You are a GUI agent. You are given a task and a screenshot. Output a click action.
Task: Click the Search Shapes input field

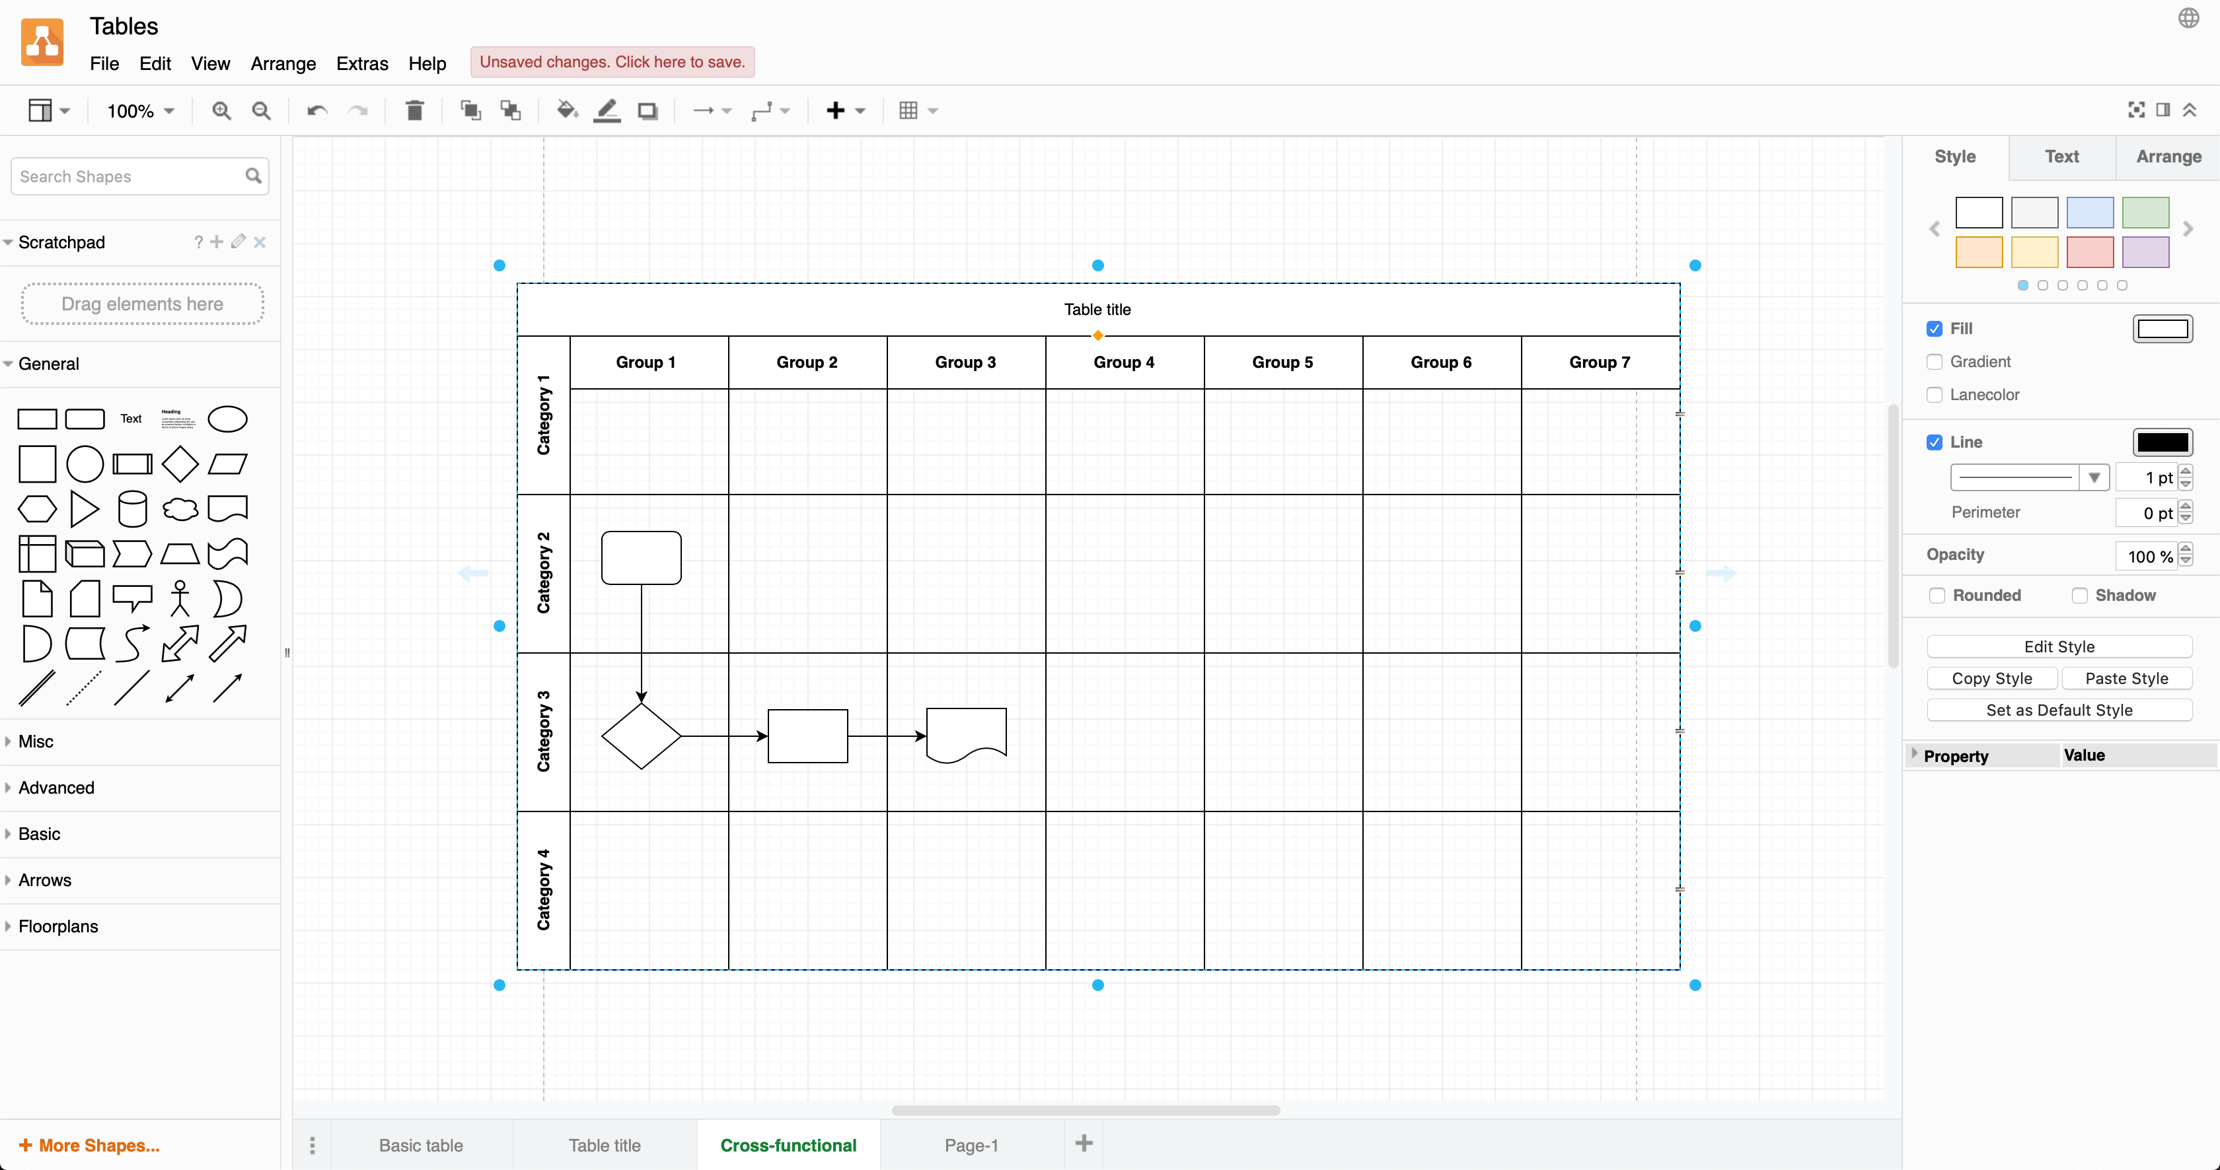click(129, 176)
